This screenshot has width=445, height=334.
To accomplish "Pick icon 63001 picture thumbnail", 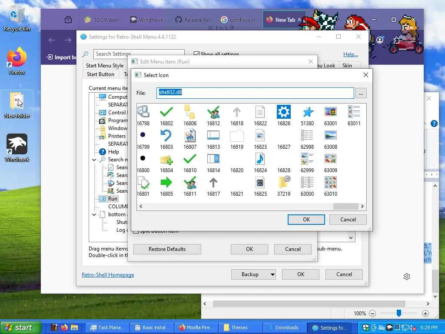I will 331,112.
